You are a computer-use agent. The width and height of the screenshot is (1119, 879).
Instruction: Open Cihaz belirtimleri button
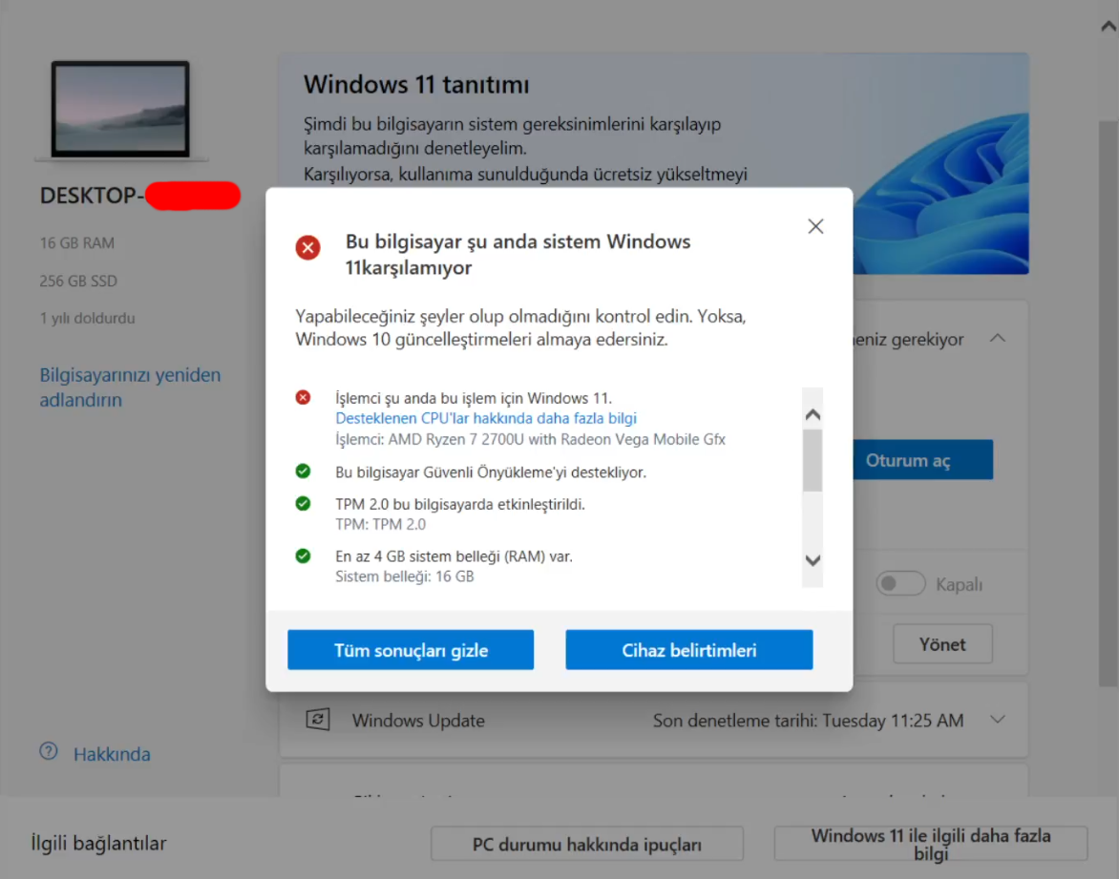pos(688,649)
